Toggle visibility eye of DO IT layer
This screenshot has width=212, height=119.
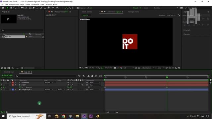pos(2,85)
